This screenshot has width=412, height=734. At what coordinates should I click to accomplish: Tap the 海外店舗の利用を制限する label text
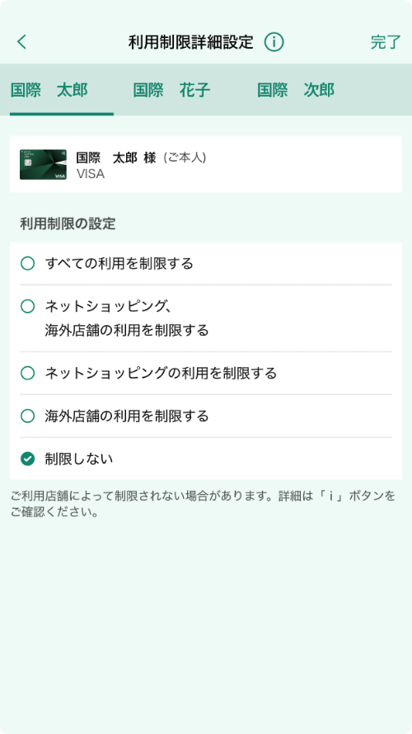click(x=127, y=416)
